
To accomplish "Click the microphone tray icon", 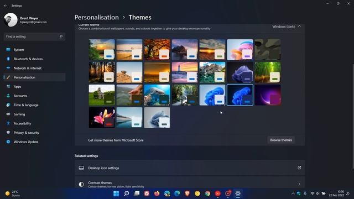I will coord(305,193).
